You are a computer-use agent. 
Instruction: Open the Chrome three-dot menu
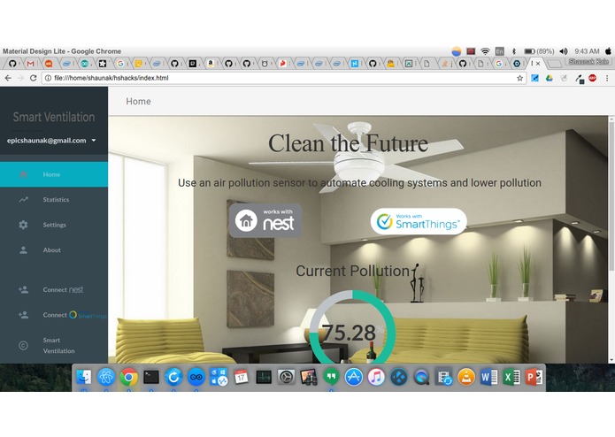click(607, 78)
